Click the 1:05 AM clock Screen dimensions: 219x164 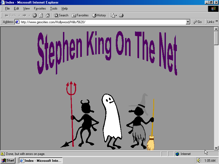[x=210, y=161]
